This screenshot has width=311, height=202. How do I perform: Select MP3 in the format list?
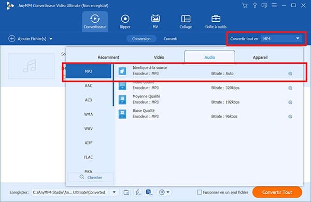coord(88,71)
